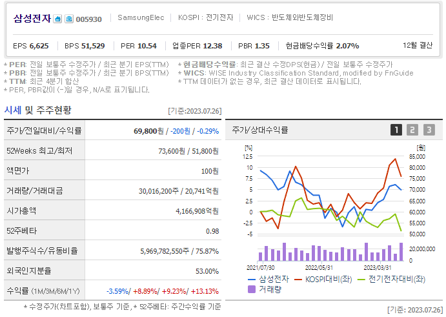Viewport: 446px width, 317px height.
Task: Select the 발행주식수/유동비율 row label
Action: tap(42, 251)
